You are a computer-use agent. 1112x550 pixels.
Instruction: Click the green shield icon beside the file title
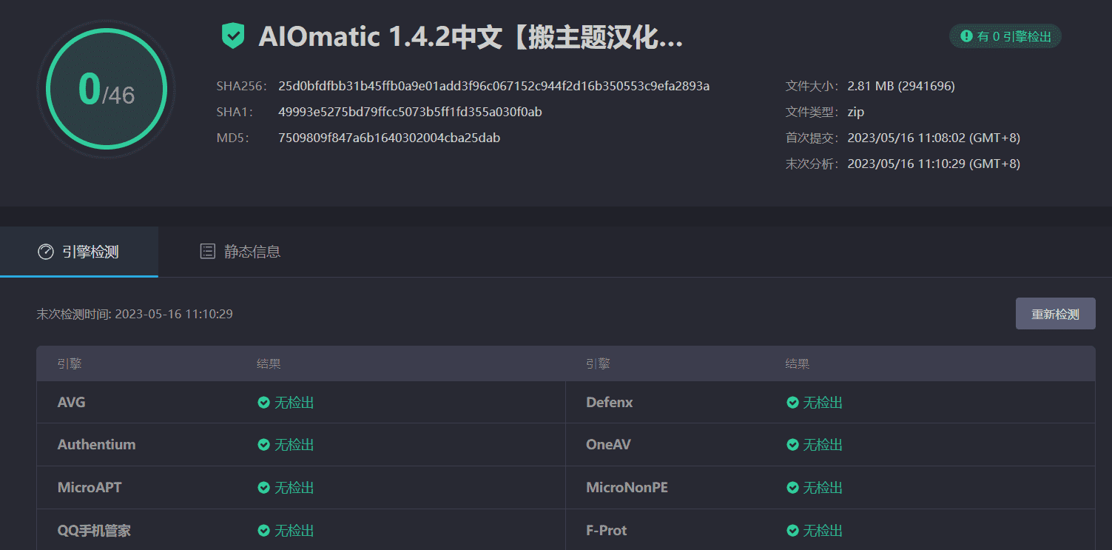233,36
